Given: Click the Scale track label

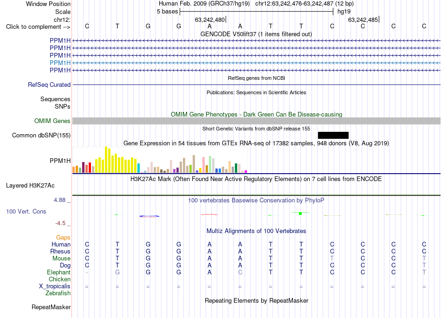Looking at the screenshot, I should 63,12.
